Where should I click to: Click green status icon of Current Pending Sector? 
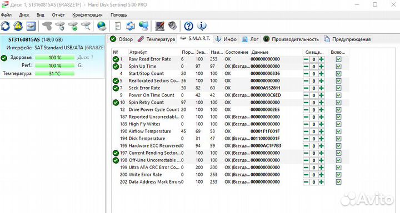(x=116, y=153)
